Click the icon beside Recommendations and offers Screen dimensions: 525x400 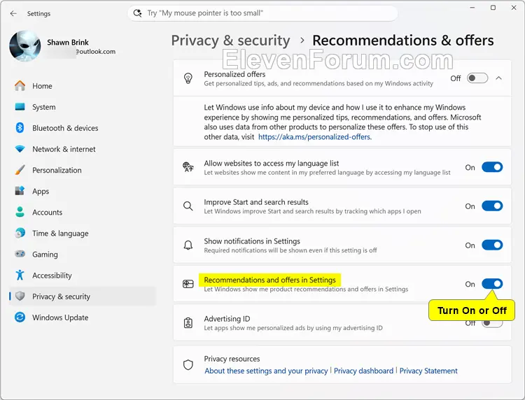coord(188,284)
